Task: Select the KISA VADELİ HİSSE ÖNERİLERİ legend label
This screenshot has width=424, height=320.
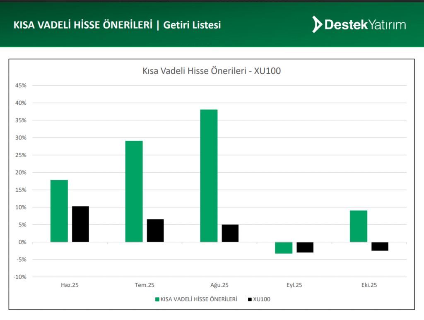Action: click(x=199, y=299)
